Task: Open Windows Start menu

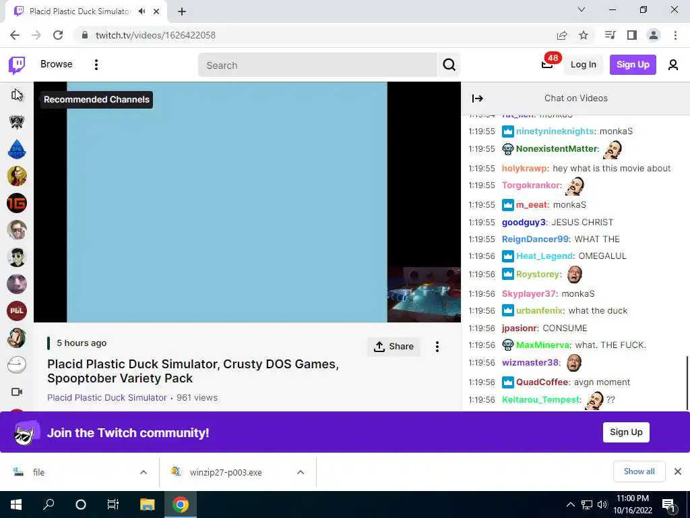Action: coord(16,505)
